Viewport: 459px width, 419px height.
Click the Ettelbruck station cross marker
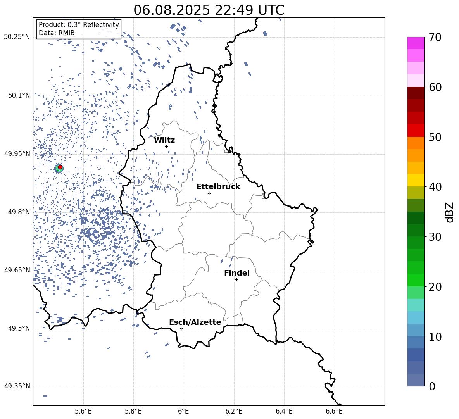pyautogui.click(x=209, y=193)
